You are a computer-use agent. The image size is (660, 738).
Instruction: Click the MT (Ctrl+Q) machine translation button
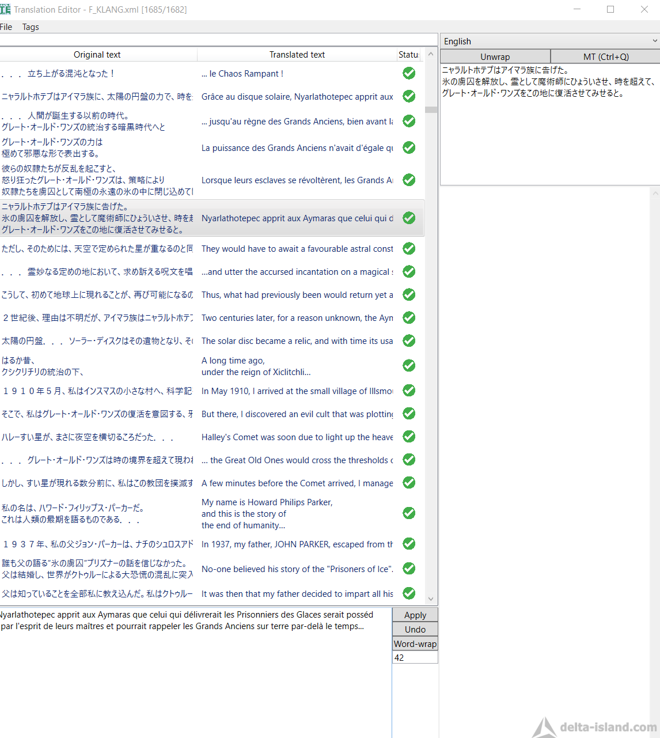pyautogui.click(x=606, y=56)
